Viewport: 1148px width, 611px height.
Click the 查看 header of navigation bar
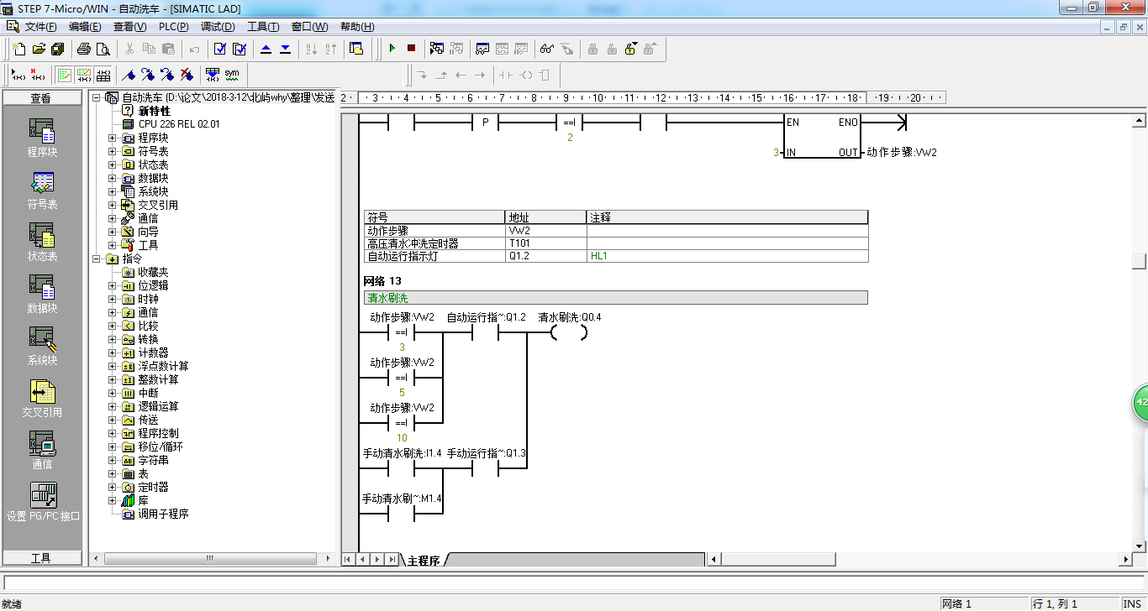(42, 98)
